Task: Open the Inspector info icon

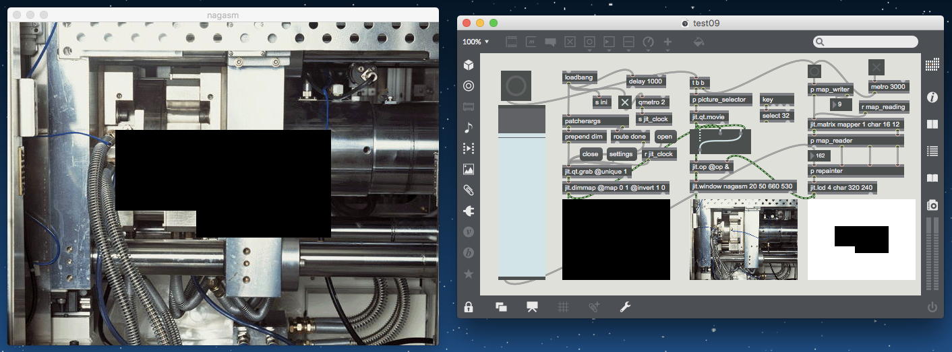Action: (932, 98)
